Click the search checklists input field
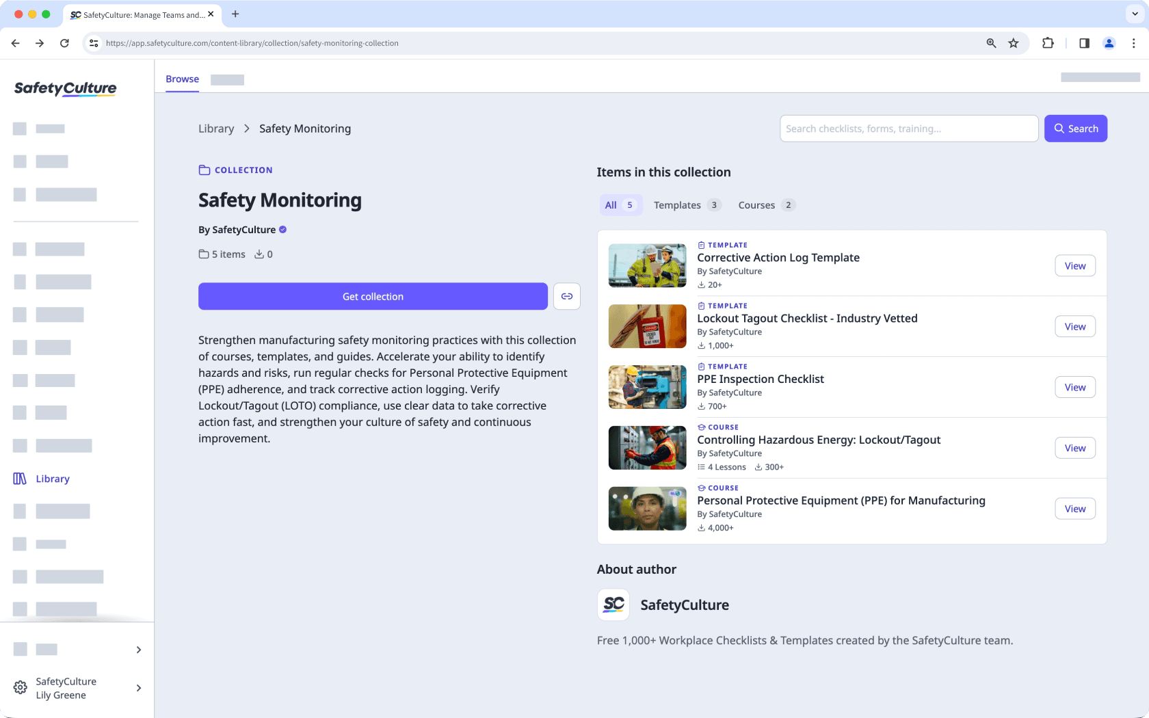 click(908, 128)
